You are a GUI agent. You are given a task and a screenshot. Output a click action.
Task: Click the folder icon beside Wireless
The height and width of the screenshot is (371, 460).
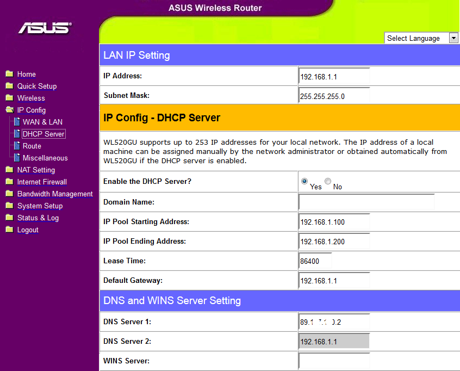[9, 98]
